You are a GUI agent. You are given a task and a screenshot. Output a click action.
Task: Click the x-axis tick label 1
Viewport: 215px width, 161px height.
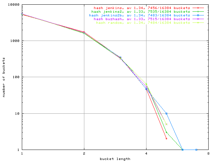[22, 154]
